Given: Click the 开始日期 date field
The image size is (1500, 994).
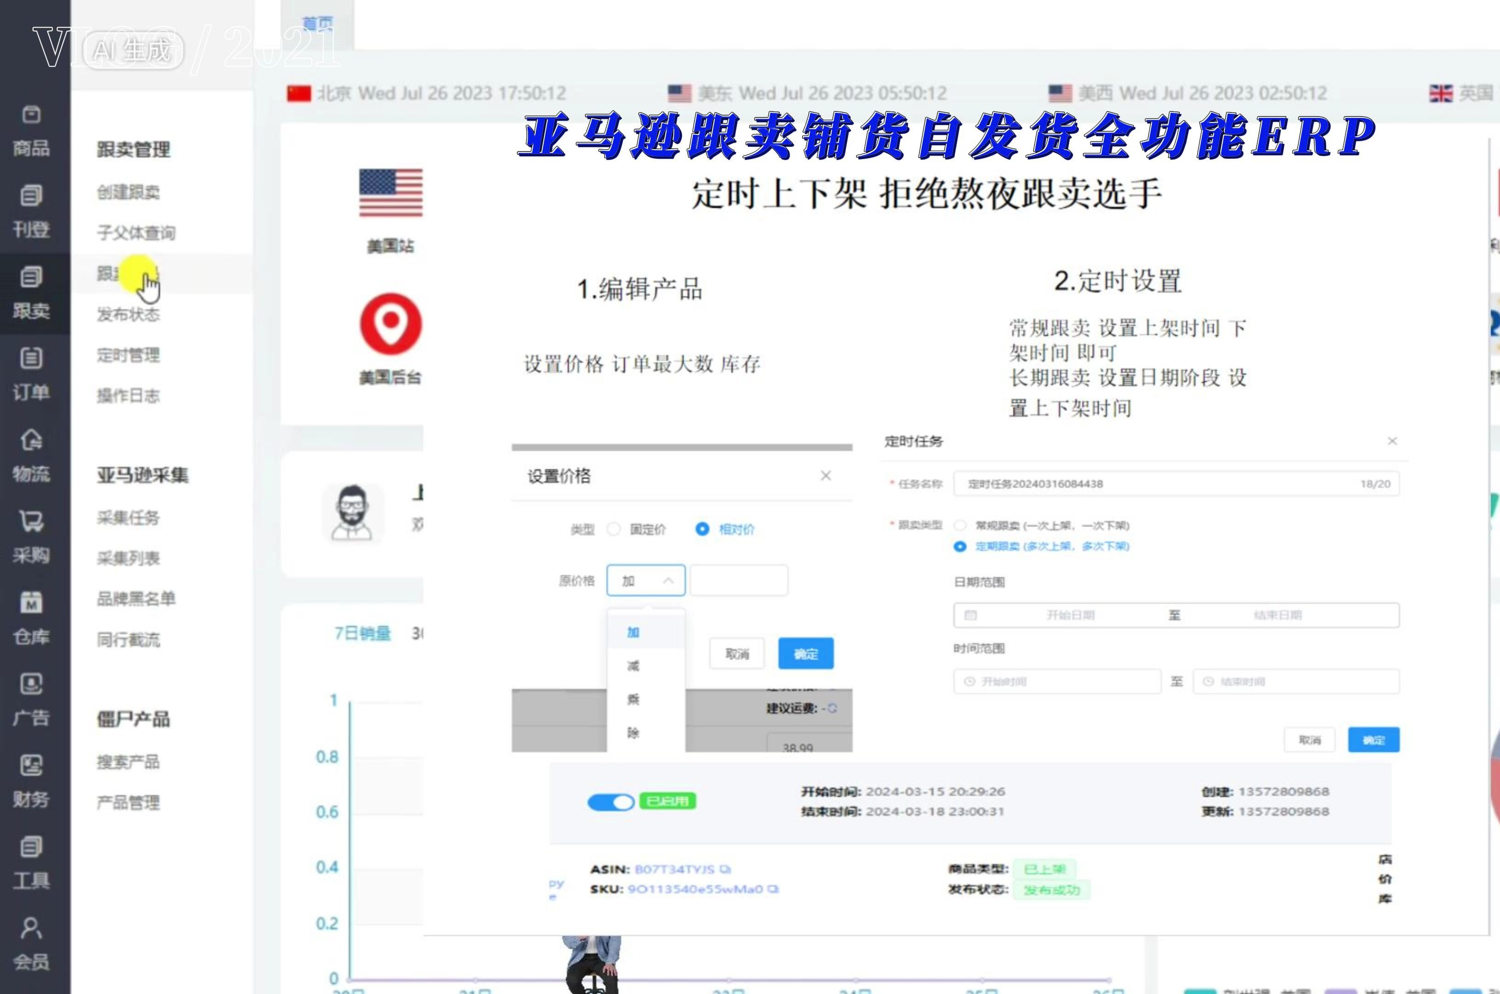Looking at the screenshot, I should coord(1070,615).
